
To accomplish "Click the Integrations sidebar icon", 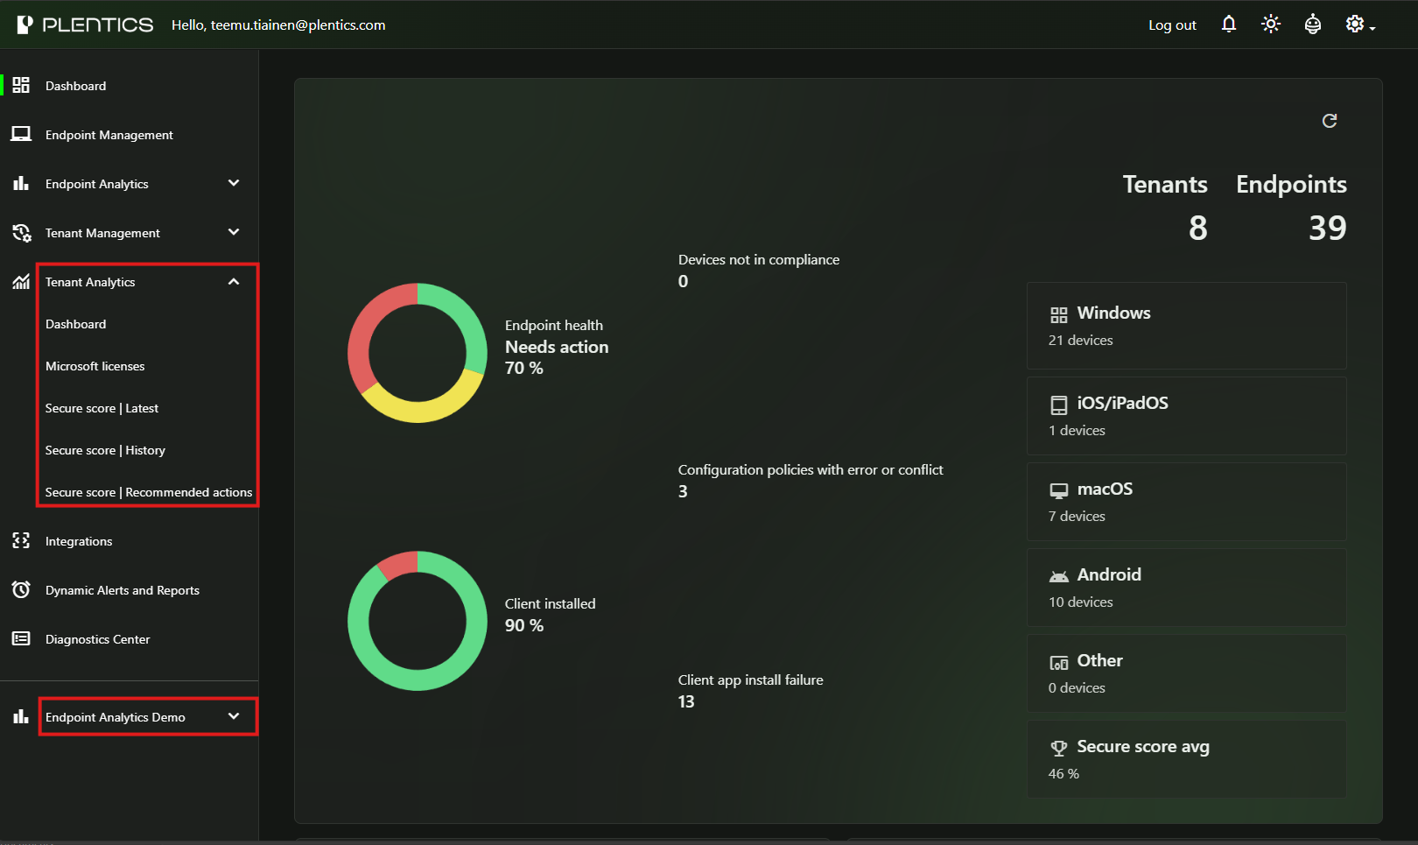I will pyautogui.click(x=21, y=541).
